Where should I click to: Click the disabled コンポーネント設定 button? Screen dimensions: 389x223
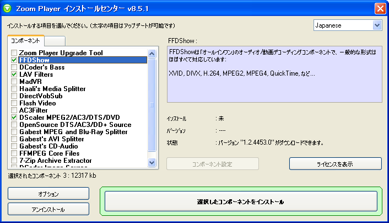pyautogui.click(x=213, y=164)
